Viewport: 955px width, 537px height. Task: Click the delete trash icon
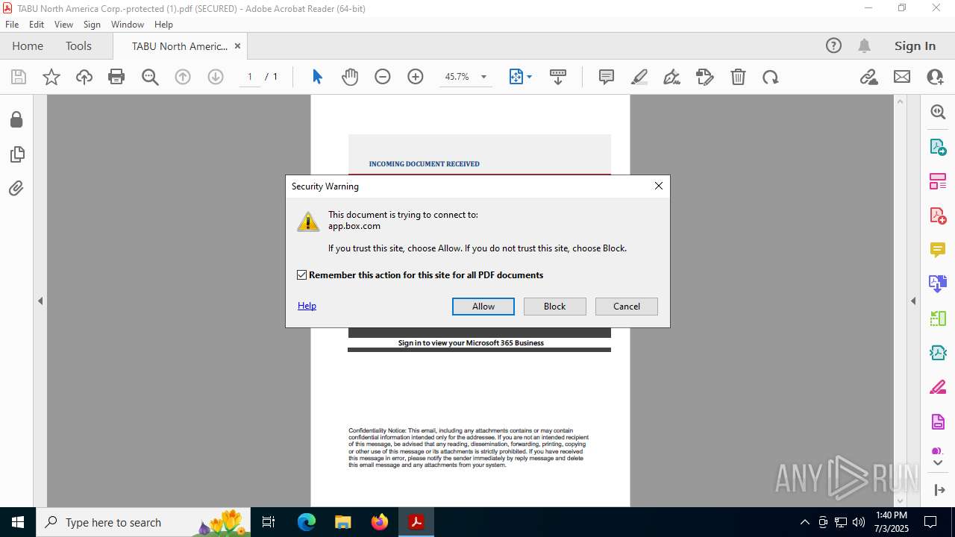pyautogui.click(x=738, y=77)
